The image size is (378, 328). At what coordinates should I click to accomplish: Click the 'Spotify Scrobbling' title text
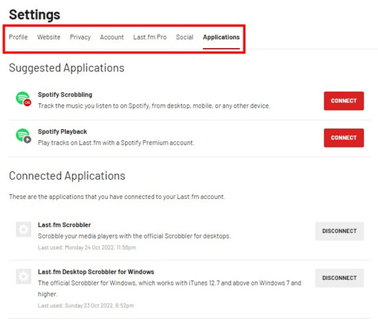click(x=65, y=95)
